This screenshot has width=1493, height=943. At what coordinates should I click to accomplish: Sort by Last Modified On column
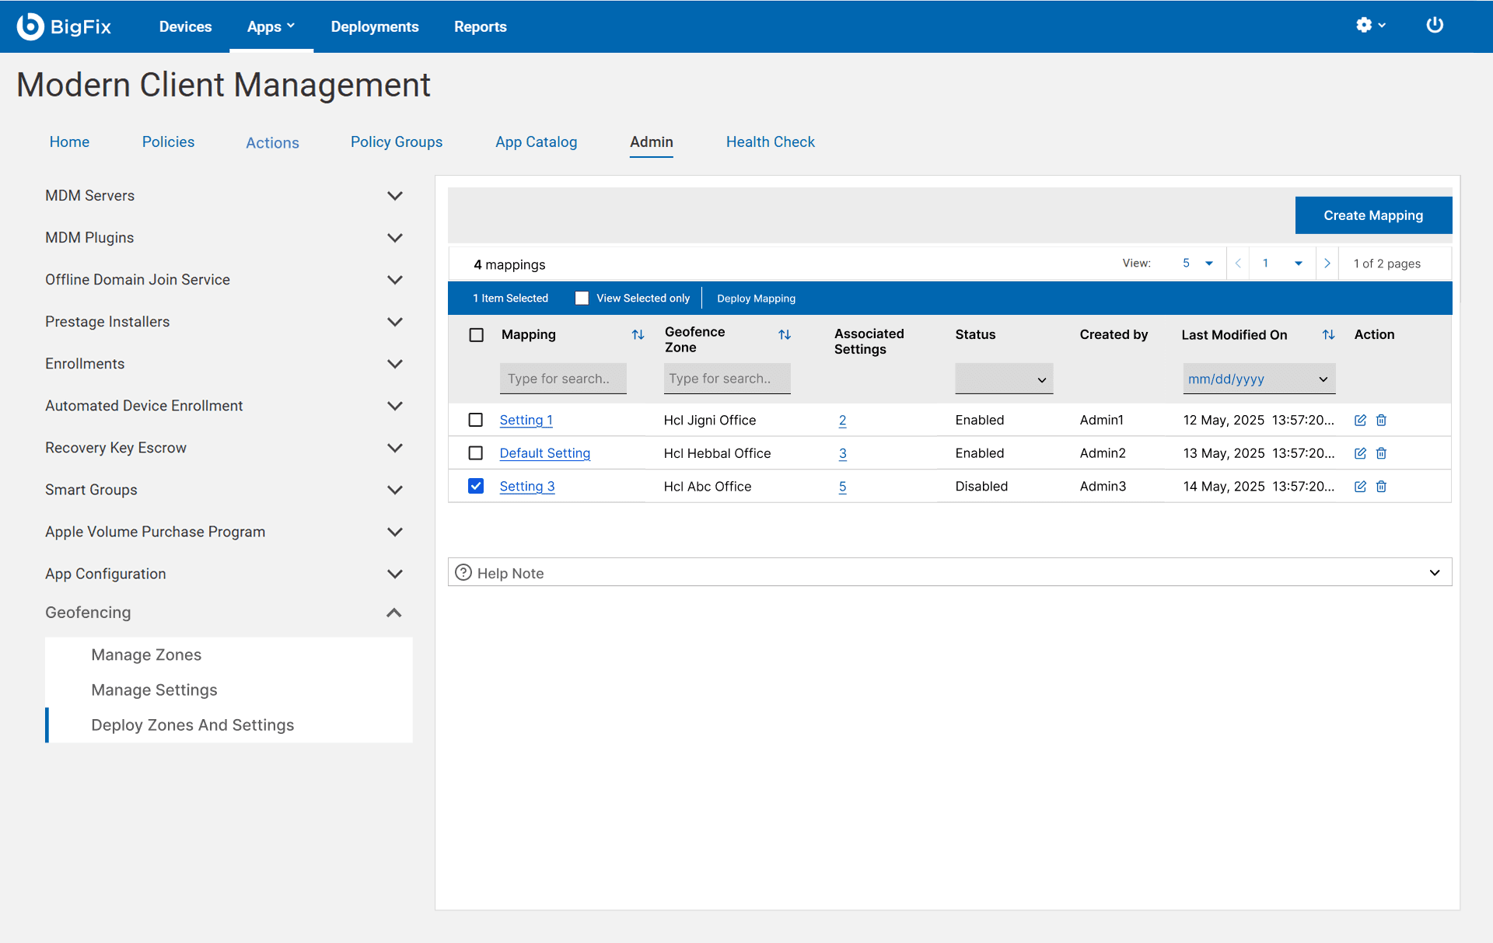tap(1328, 335)
